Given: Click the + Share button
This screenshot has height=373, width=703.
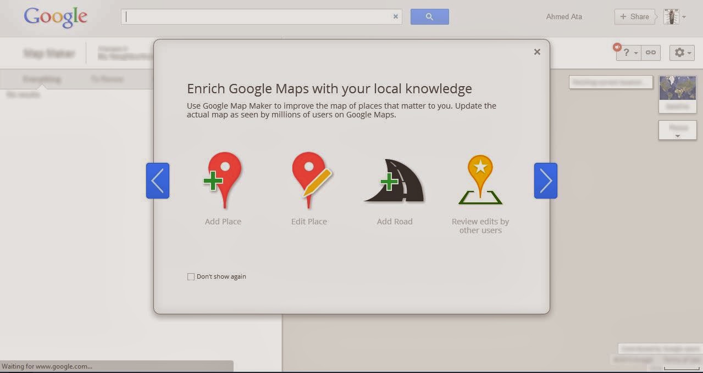Looking at the screenshot, I should pos(634,16).
